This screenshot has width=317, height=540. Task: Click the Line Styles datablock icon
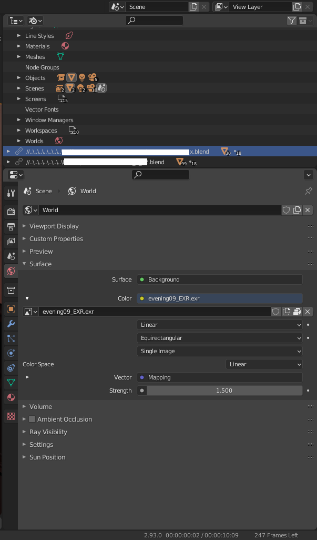69,35
